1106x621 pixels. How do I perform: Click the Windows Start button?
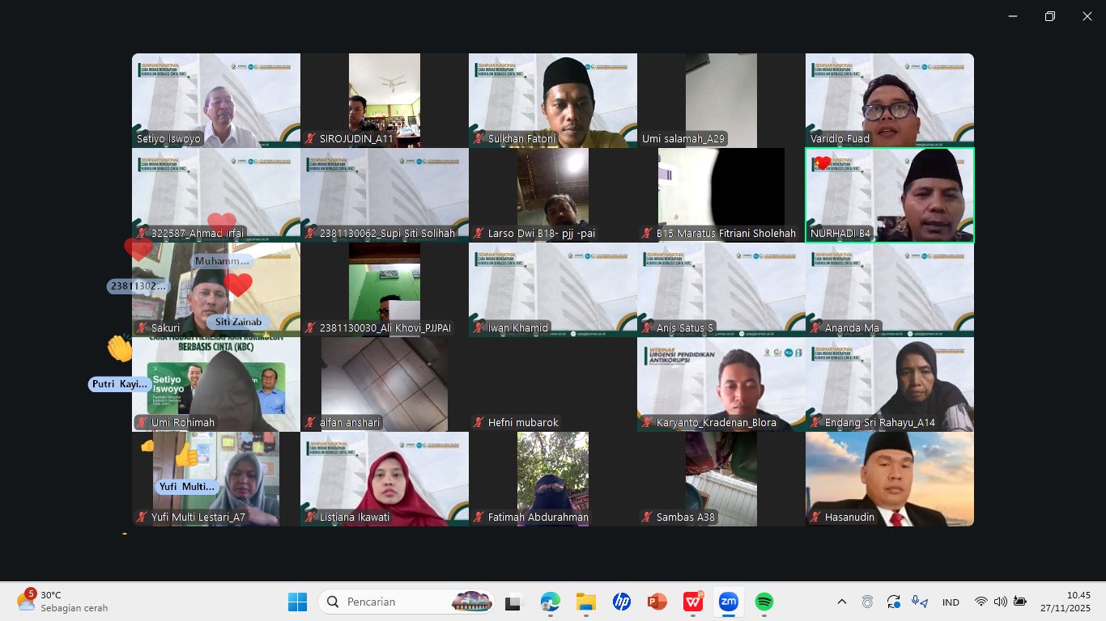coord(297,602)
